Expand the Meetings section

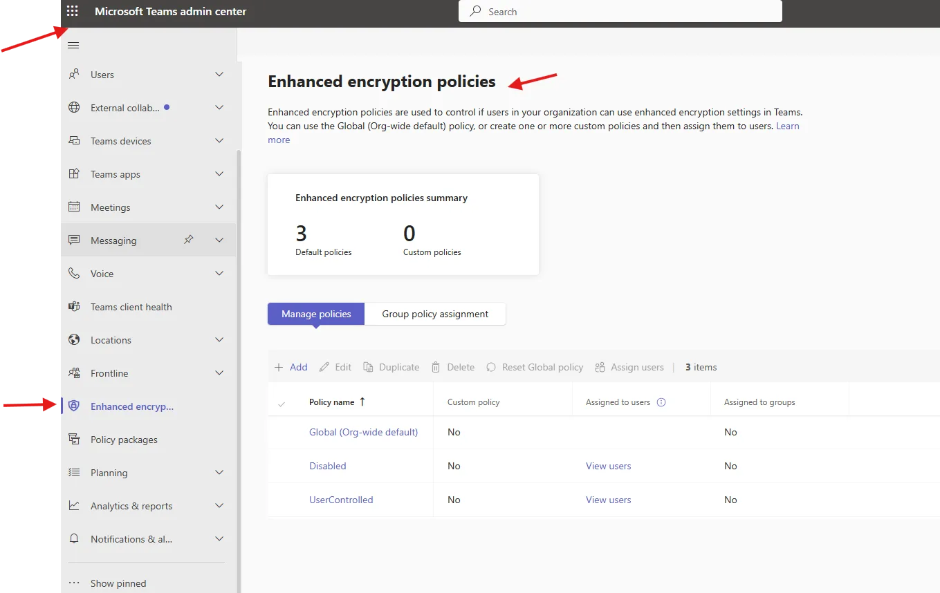tap(219, 207)
